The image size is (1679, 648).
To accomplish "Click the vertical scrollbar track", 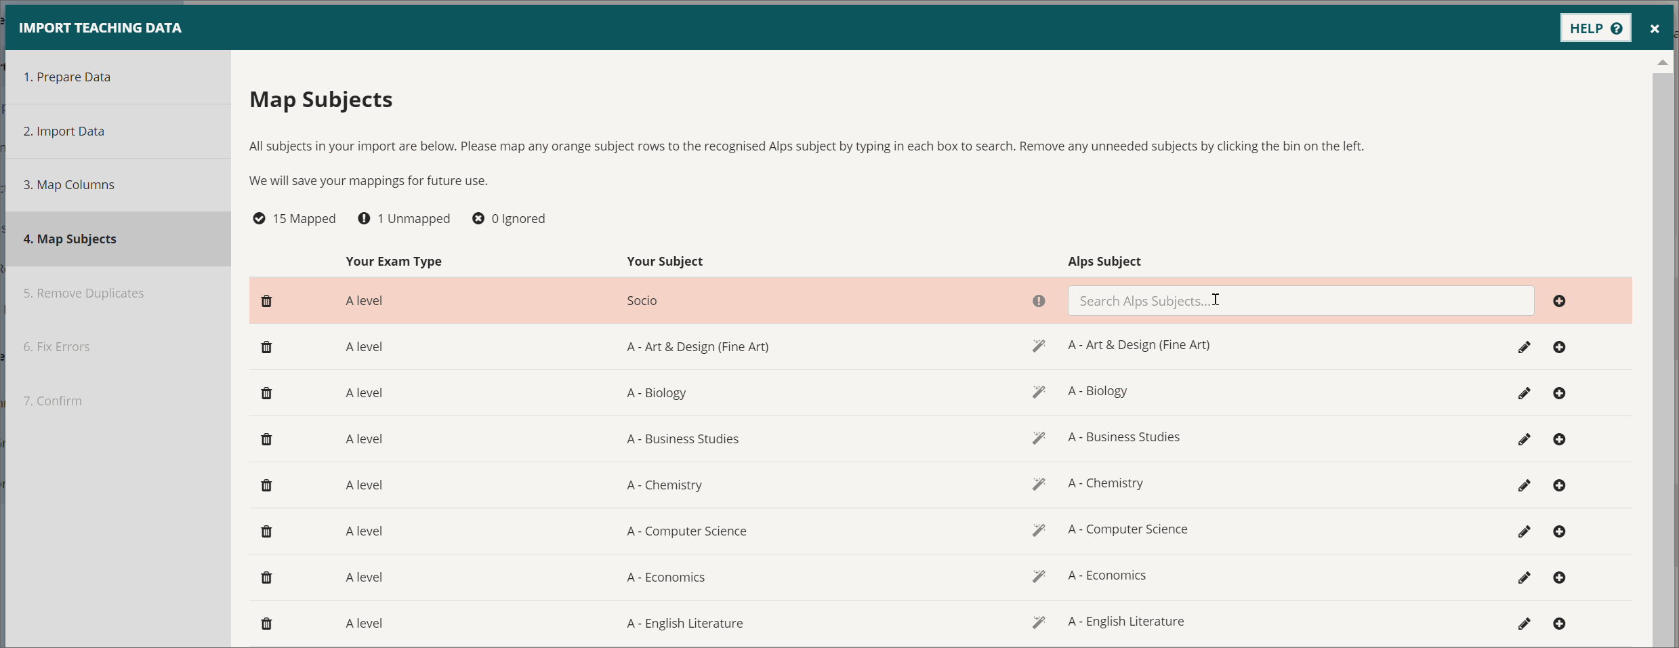I will coord(1662,359).
